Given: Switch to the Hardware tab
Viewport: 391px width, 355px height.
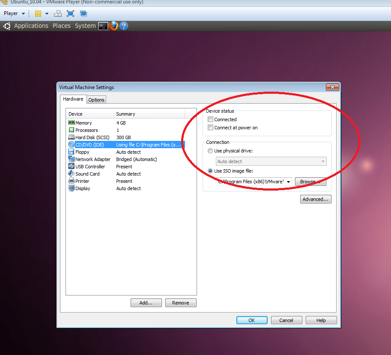Looking at the screenshot, I should (73, 99).
